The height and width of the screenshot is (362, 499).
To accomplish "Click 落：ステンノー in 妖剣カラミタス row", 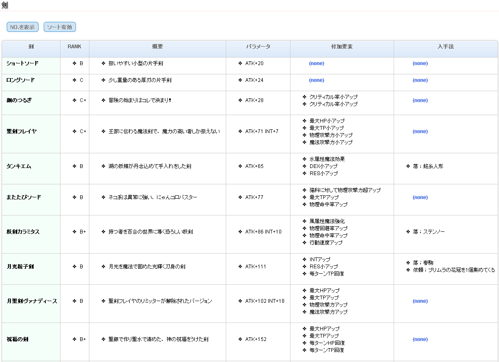I will click(x=428, y=232).
